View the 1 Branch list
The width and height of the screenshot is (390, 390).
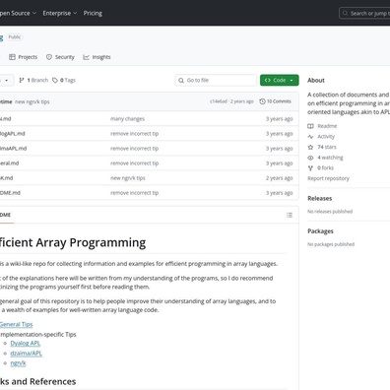(x=33, y=80)
